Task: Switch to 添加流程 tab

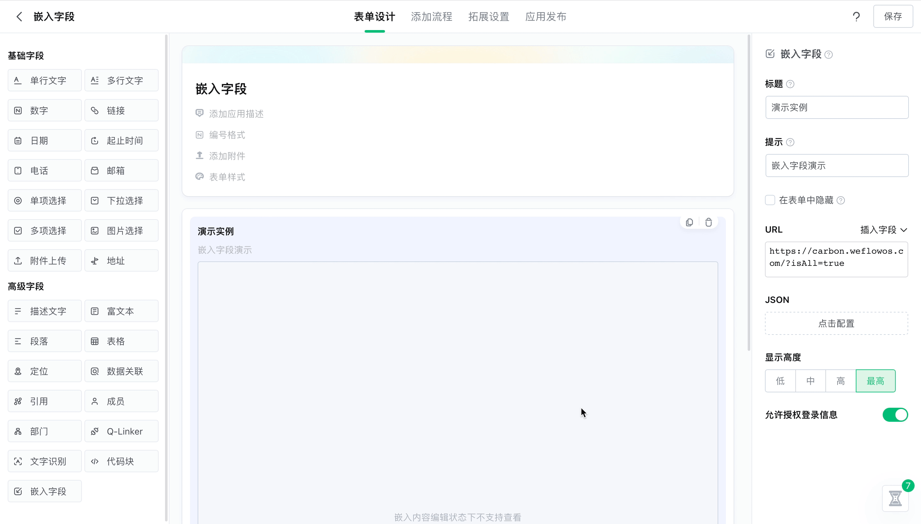Action: tap(431, 17)
